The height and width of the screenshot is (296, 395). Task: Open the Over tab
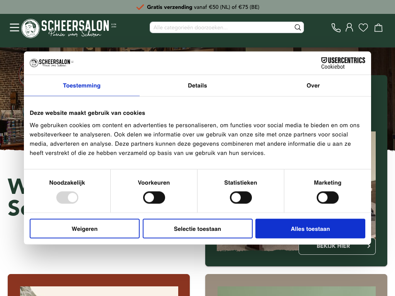click(x=313, y=86)
